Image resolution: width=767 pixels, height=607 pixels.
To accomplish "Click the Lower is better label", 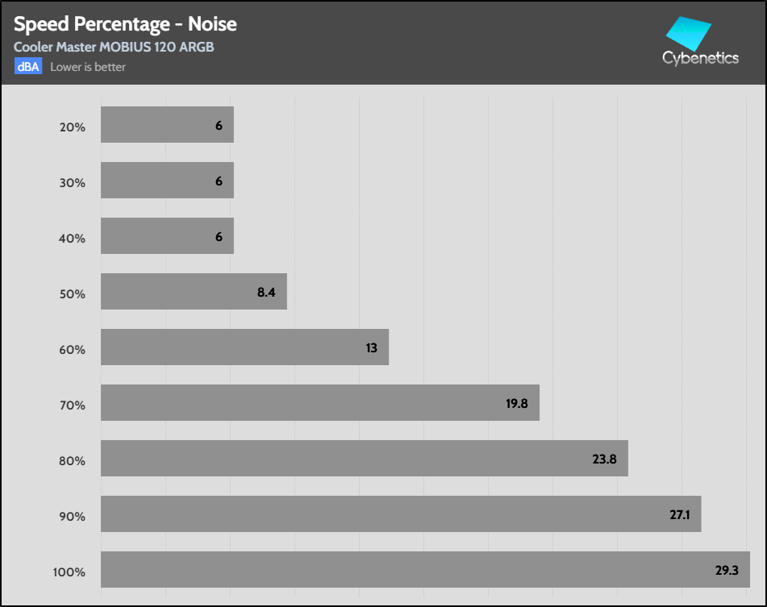I will (x=88, y=67).
